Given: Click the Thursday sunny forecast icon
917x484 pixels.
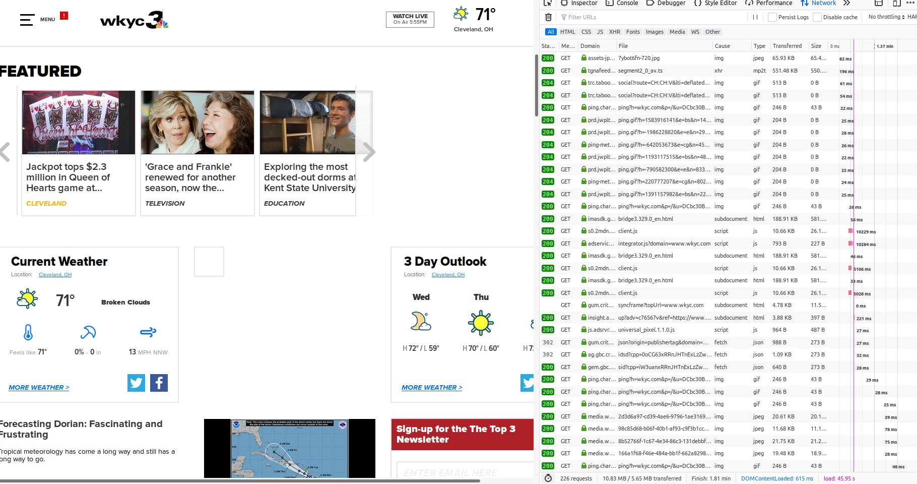Looking at the screenshot, I should point(481,323).
